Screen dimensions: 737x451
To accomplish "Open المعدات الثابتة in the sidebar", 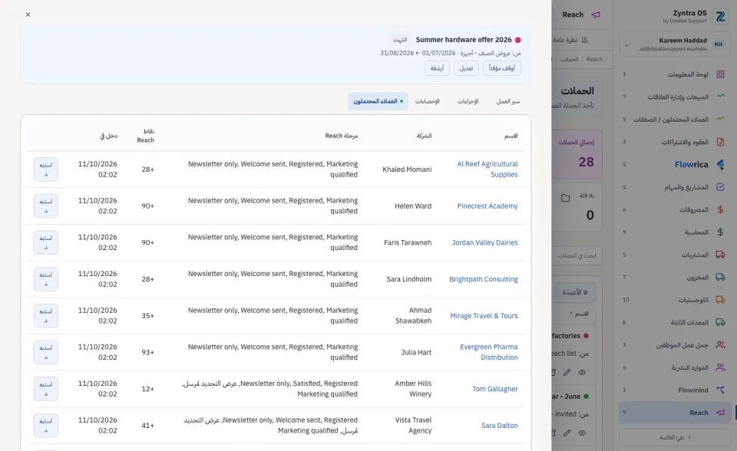I will pos(675,322).
